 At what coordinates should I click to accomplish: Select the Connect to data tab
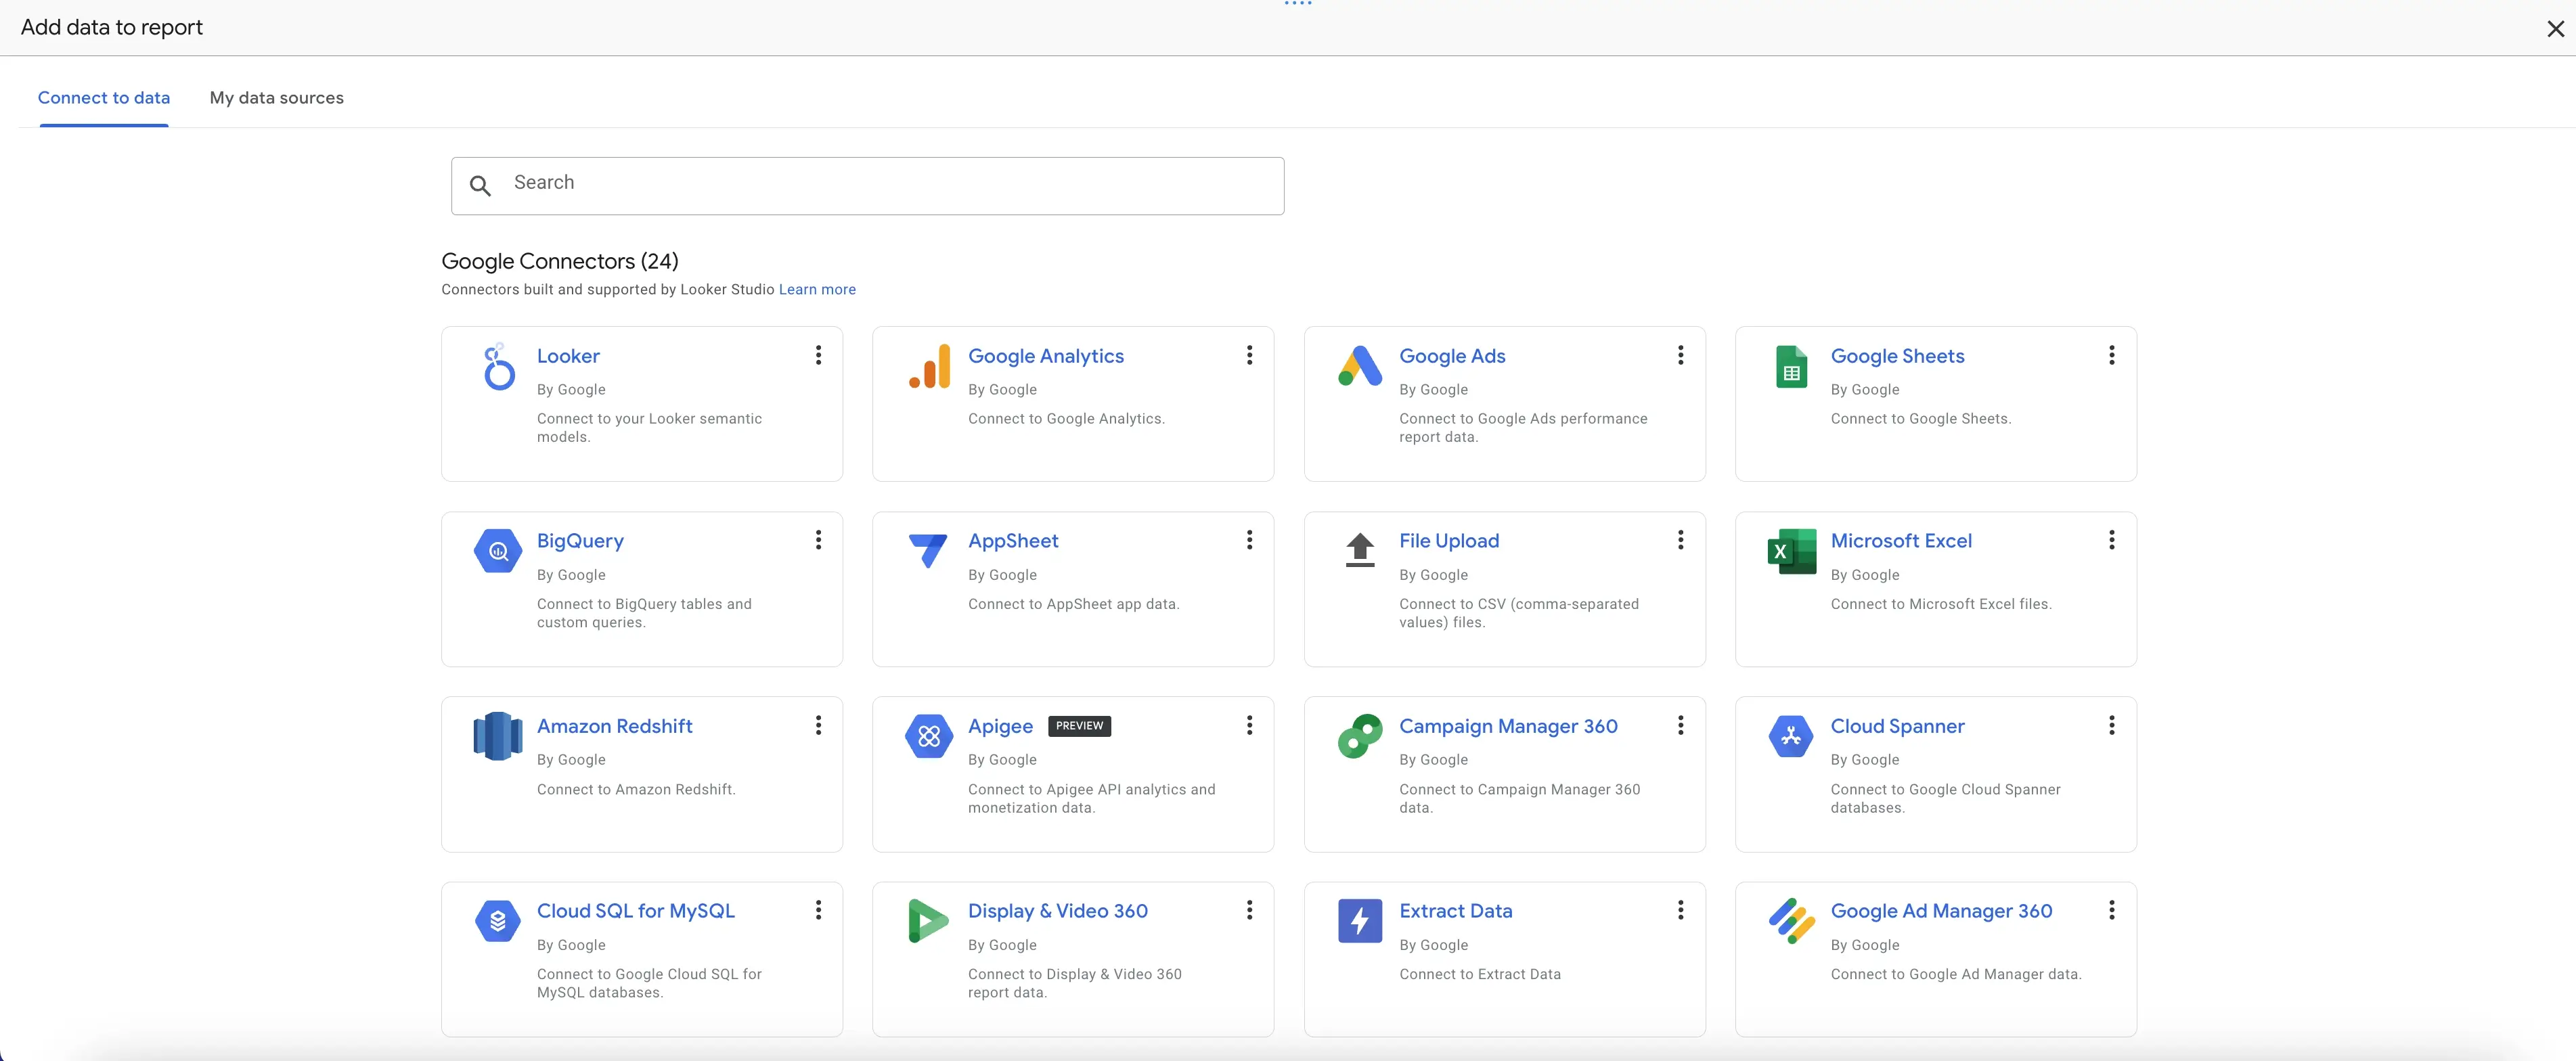pyautogui.click(x=104, y=97)
